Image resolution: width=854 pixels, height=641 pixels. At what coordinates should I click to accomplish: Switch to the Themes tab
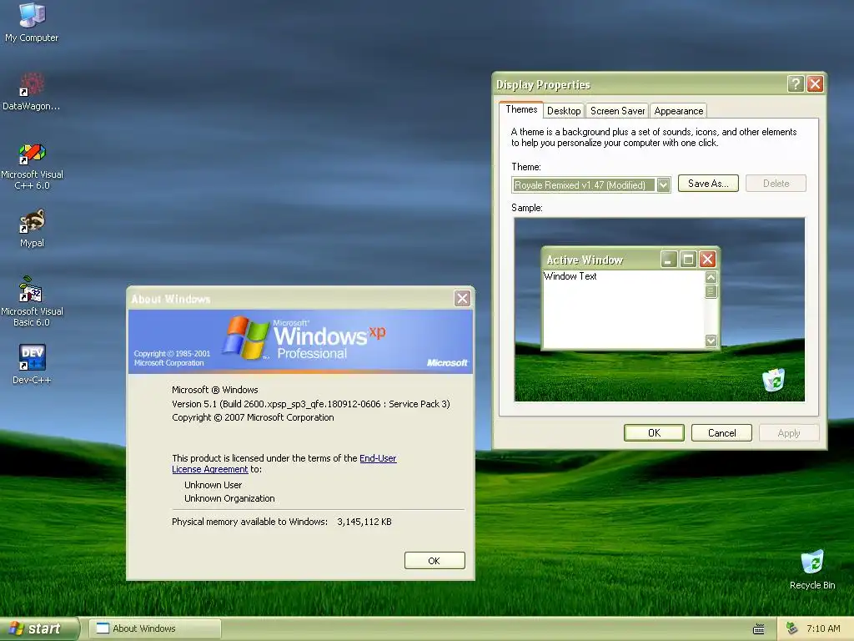click(521, 109)
